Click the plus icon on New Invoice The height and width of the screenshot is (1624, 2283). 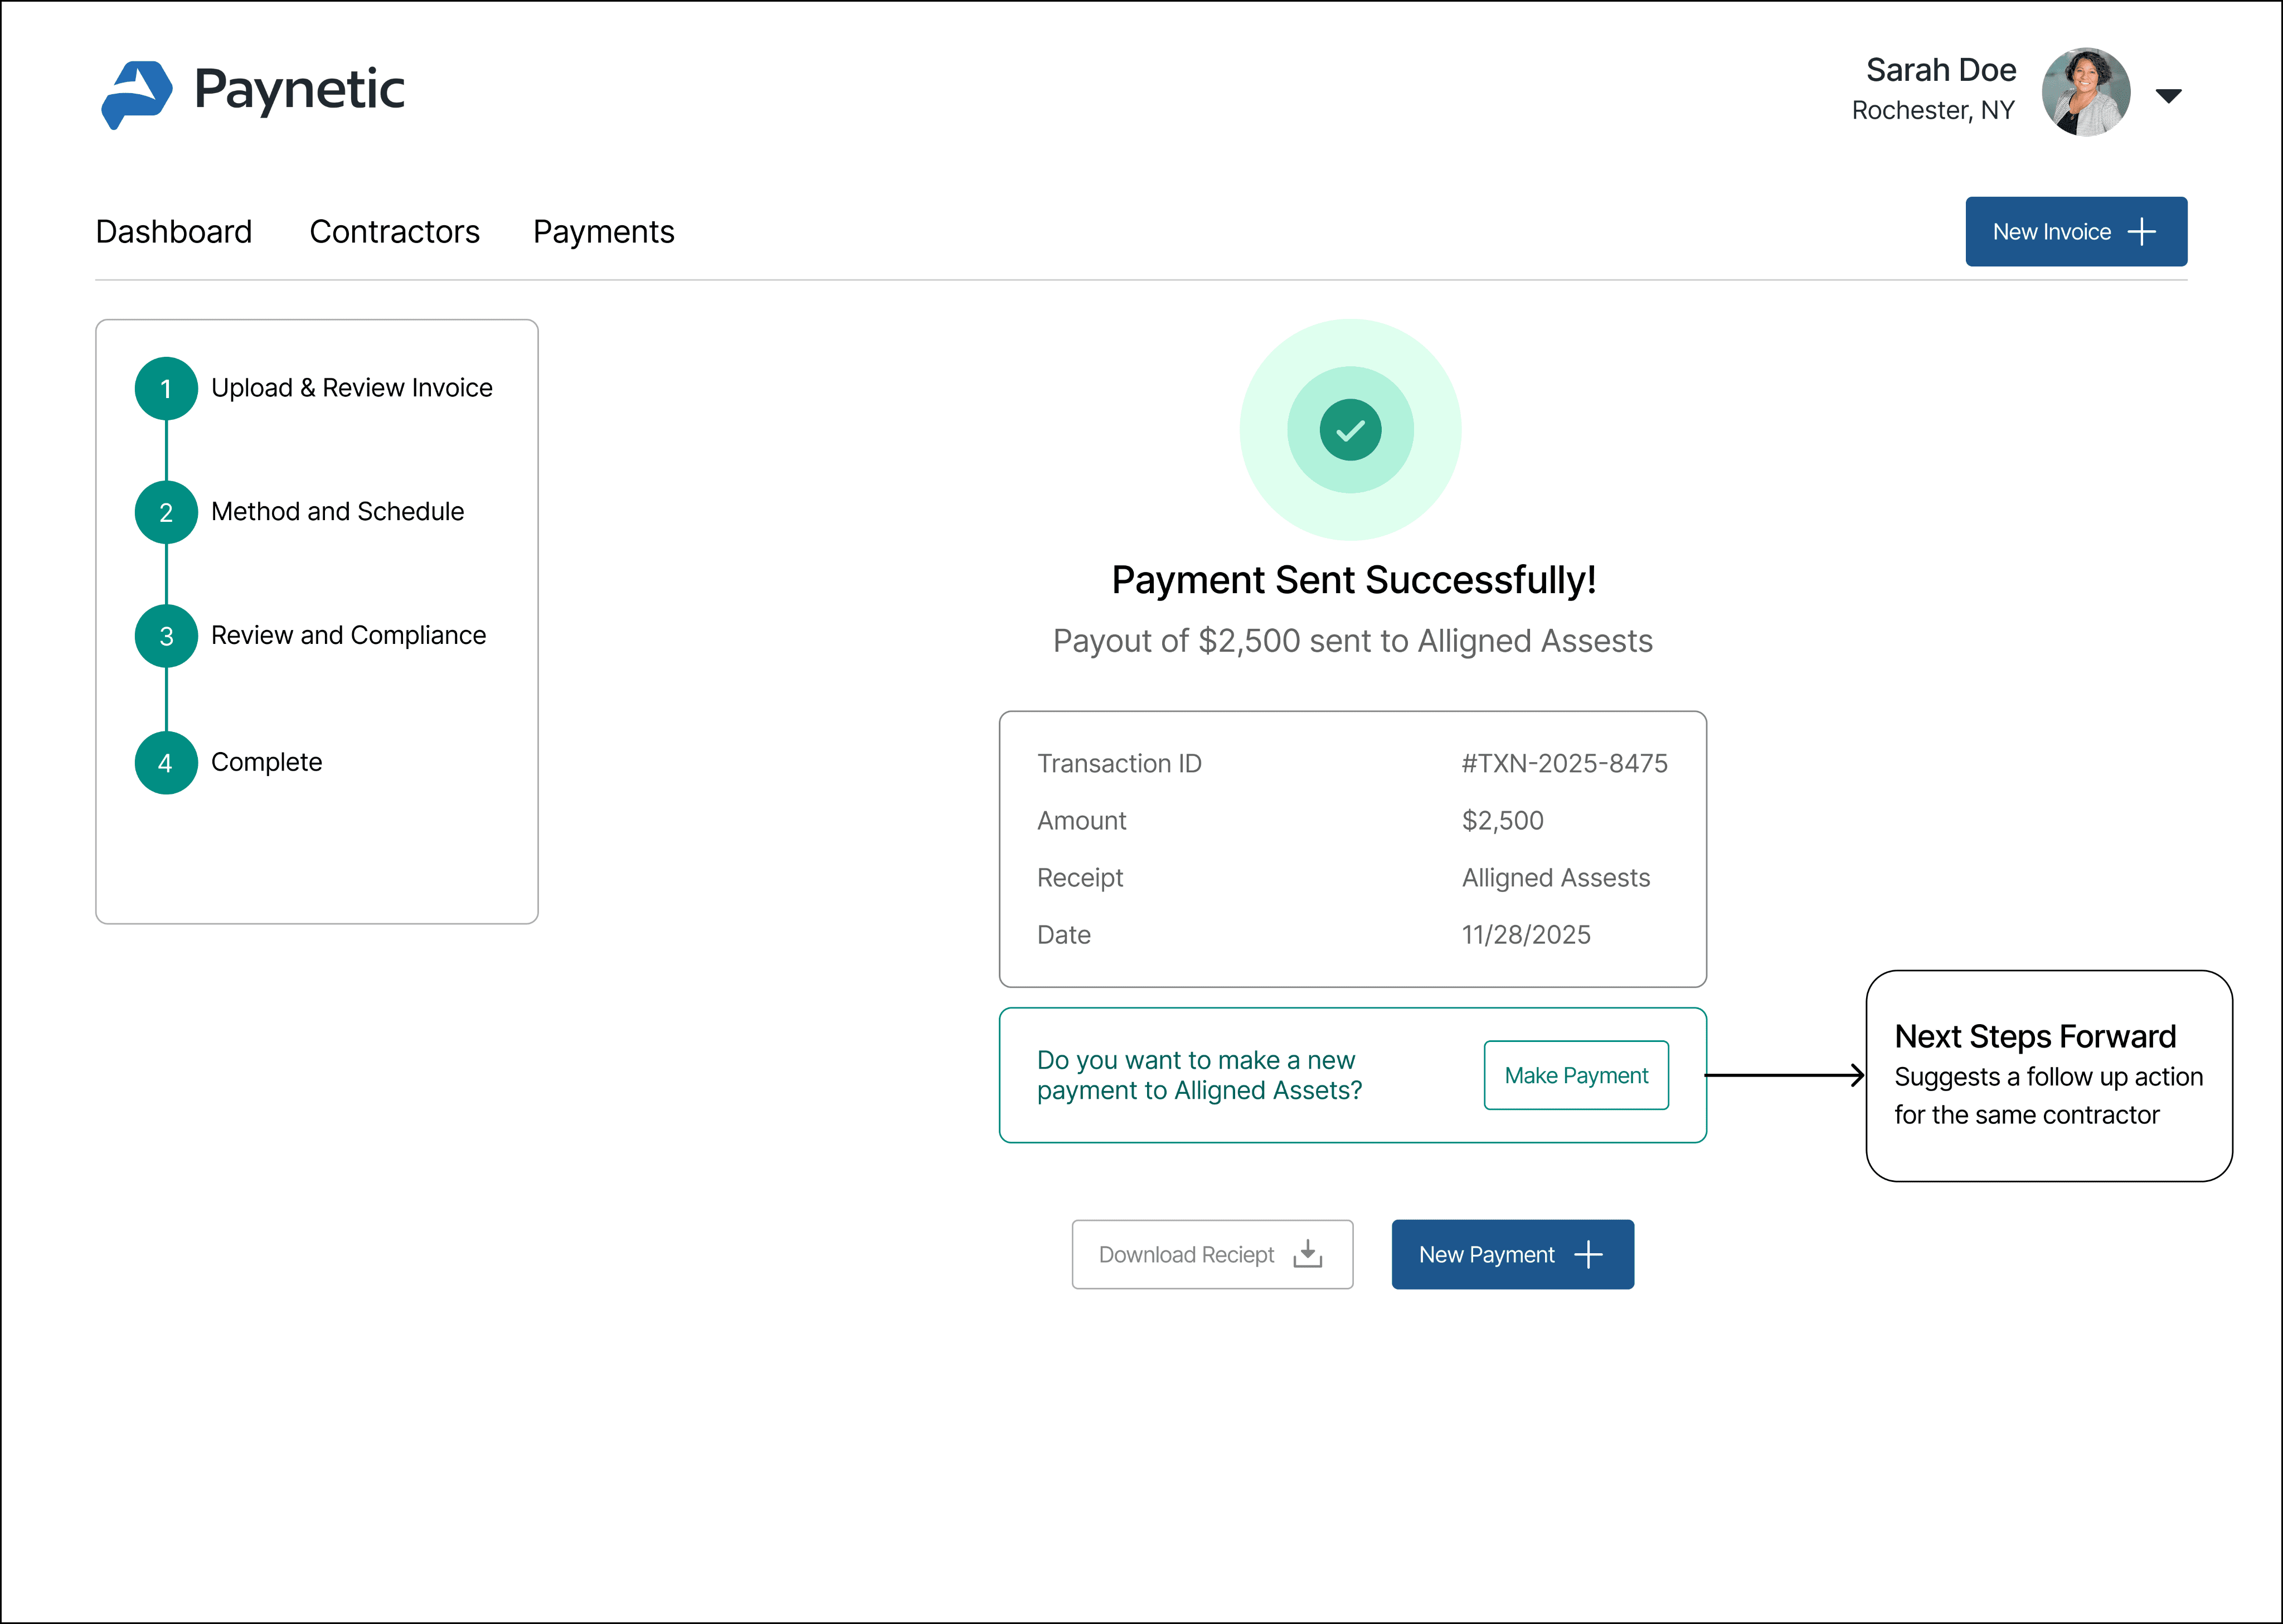pos(2141,232)
